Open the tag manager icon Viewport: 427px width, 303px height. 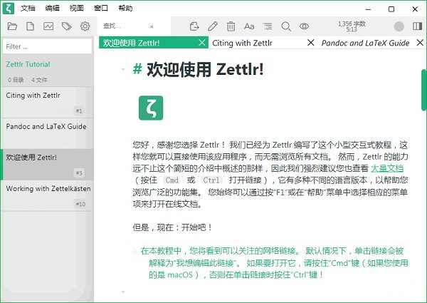point(66,26)
